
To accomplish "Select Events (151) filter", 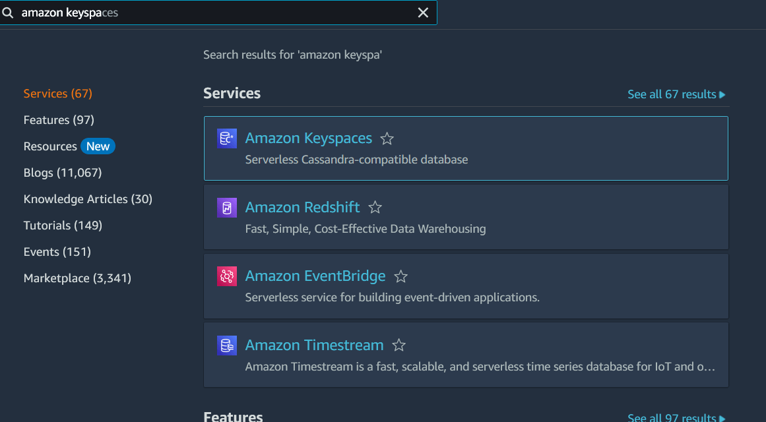I will 57,251.
